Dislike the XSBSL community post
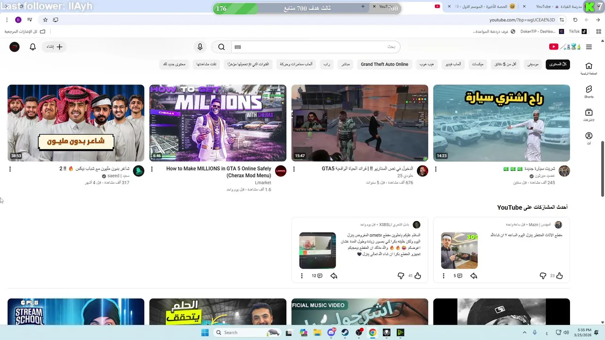The height and width of the screenshot is (340, 605). 401,276
